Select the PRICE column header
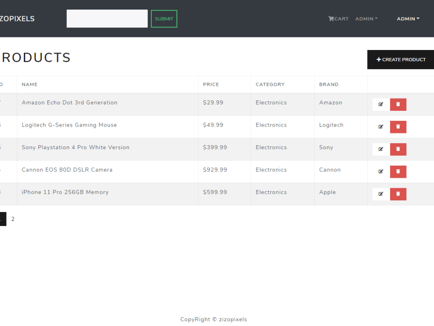The width and height of the screenshot is (434, 326). [x=211, y=85]
